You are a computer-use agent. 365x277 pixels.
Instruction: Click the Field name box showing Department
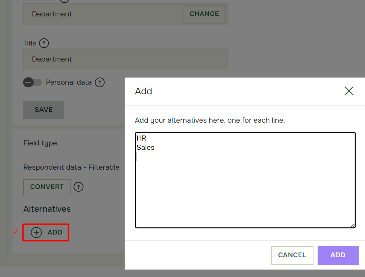point(103,14)
